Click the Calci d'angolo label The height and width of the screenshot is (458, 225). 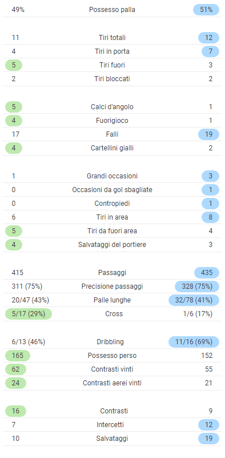tap(112, 107)
